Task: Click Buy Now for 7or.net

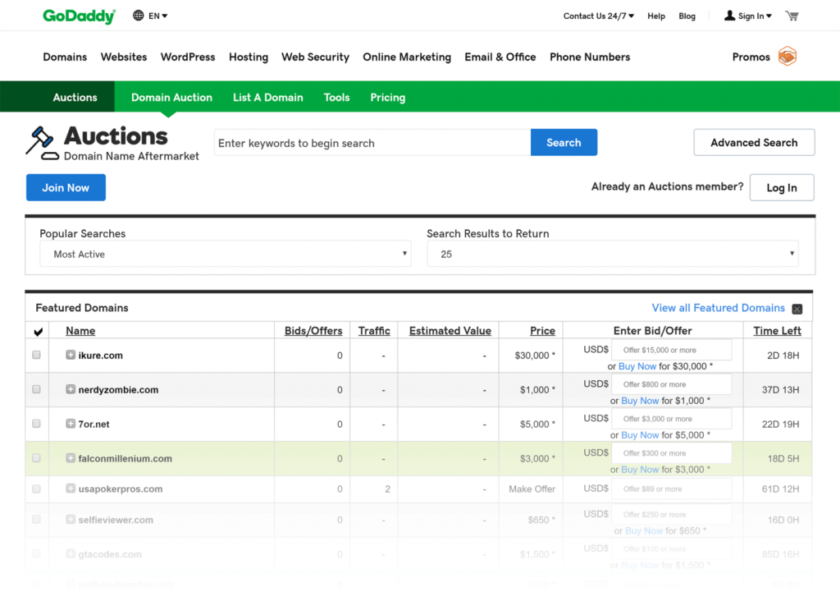Action: (x=640, y=435)
